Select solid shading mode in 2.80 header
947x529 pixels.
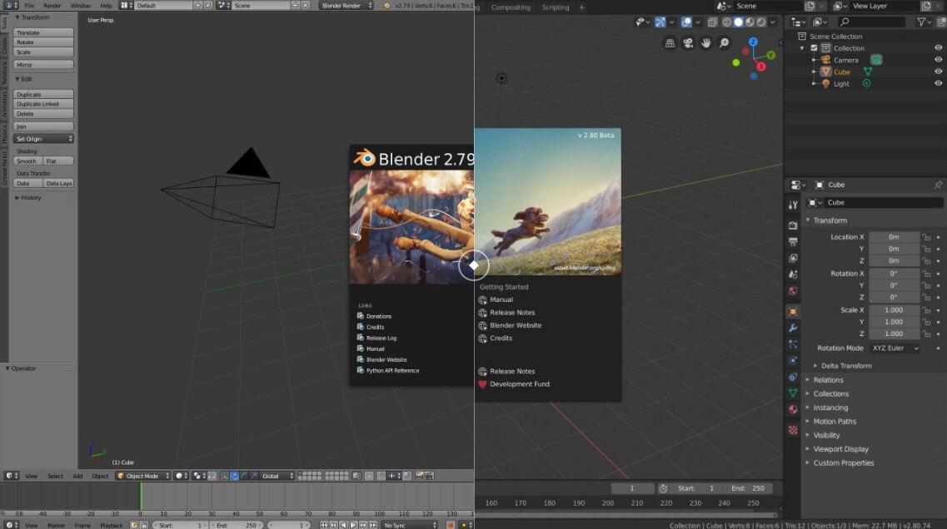coord(738,22)
